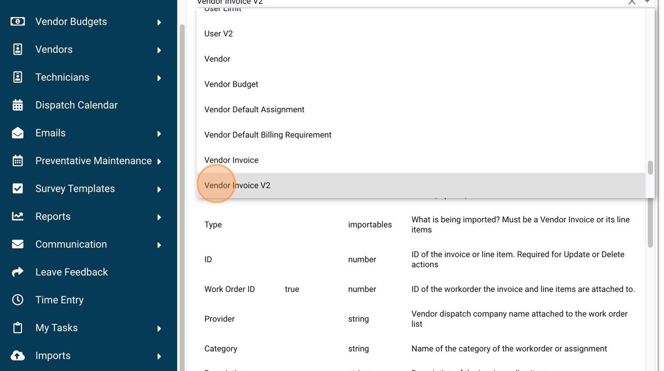
Task: Pick Vendor Budget in the dropdown list
Action: (x=231, y=84)
